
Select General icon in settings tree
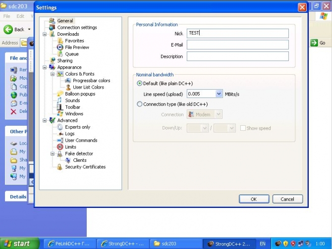(52, 21)
